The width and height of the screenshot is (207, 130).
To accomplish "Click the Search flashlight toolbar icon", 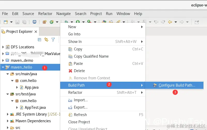I will [118, 21].
